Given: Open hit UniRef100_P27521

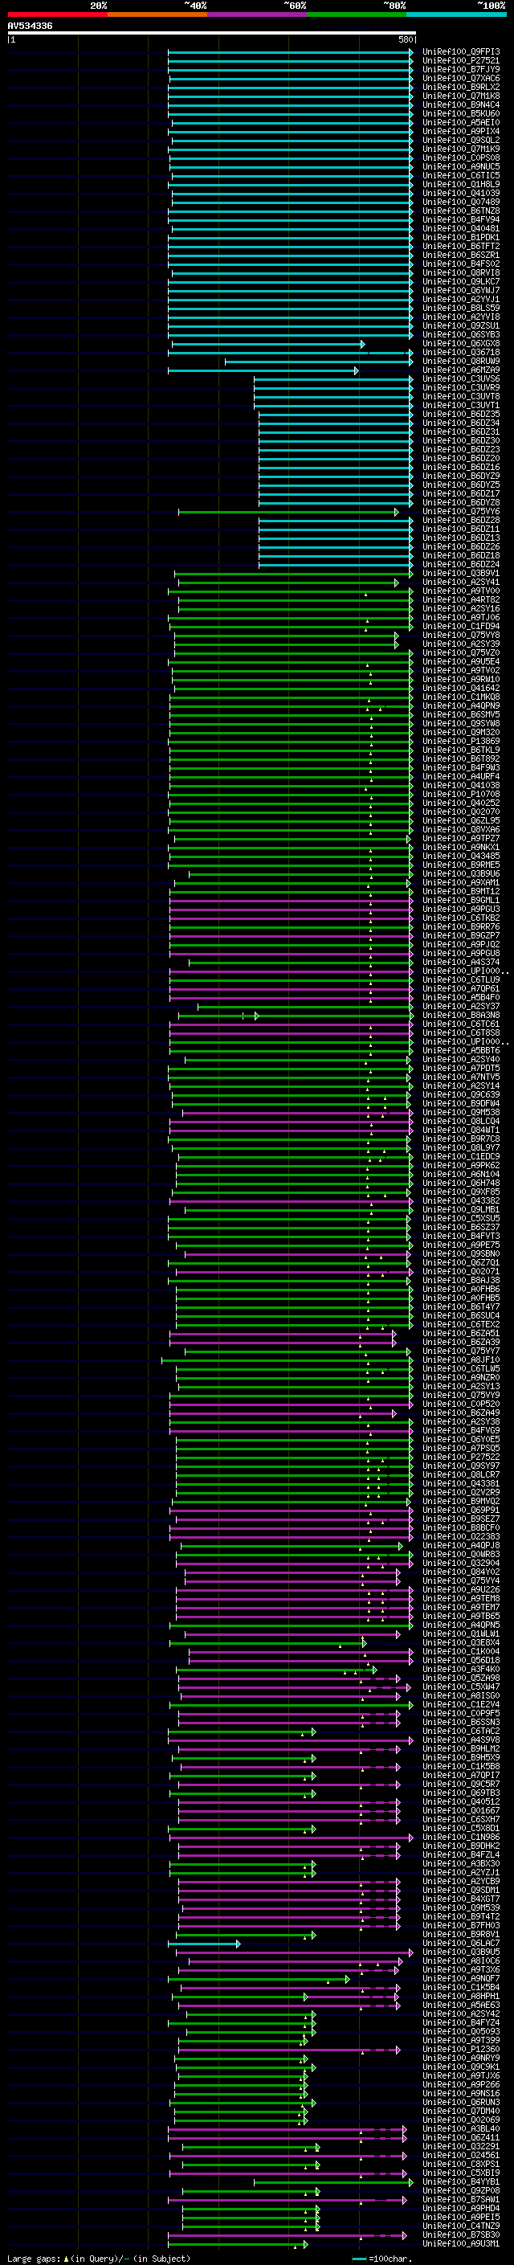Looking at the screenshot, I should click(x=461, y=61).
